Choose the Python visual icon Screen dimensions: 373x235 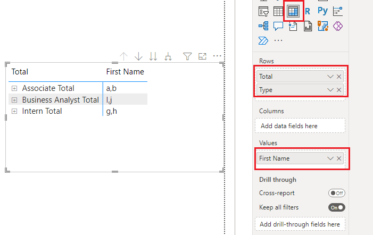[323, 11]
